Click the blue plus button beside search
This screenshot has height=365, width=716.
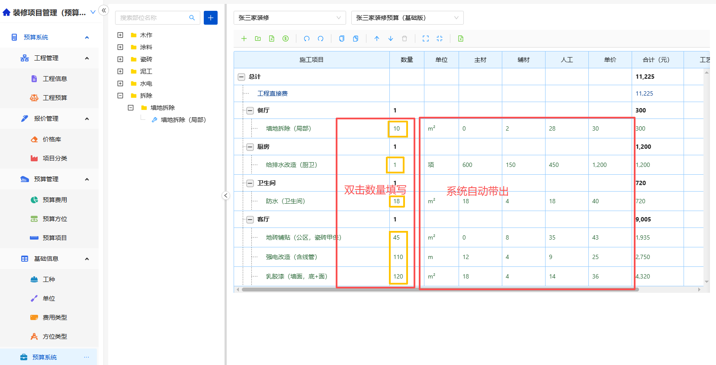211,18
